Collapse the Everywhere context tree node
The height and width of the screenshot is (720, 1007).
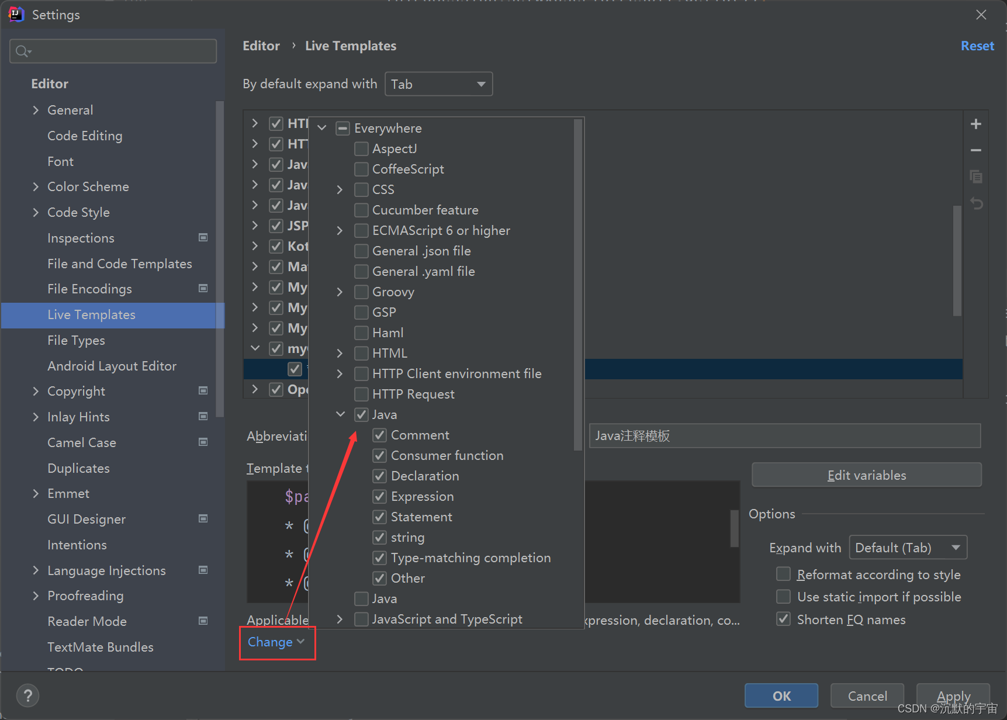[x=322, y=127]
